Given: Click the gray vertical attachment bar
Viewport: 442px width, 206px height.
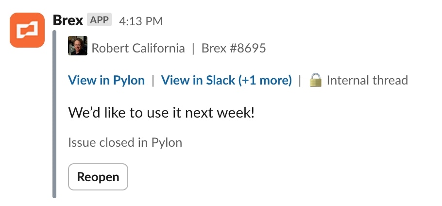Looking at the screenshot, I should coord(54,114).
